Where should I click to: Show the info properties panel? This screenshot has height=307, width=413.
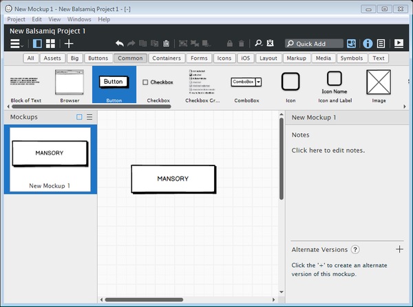coord(368,43)
